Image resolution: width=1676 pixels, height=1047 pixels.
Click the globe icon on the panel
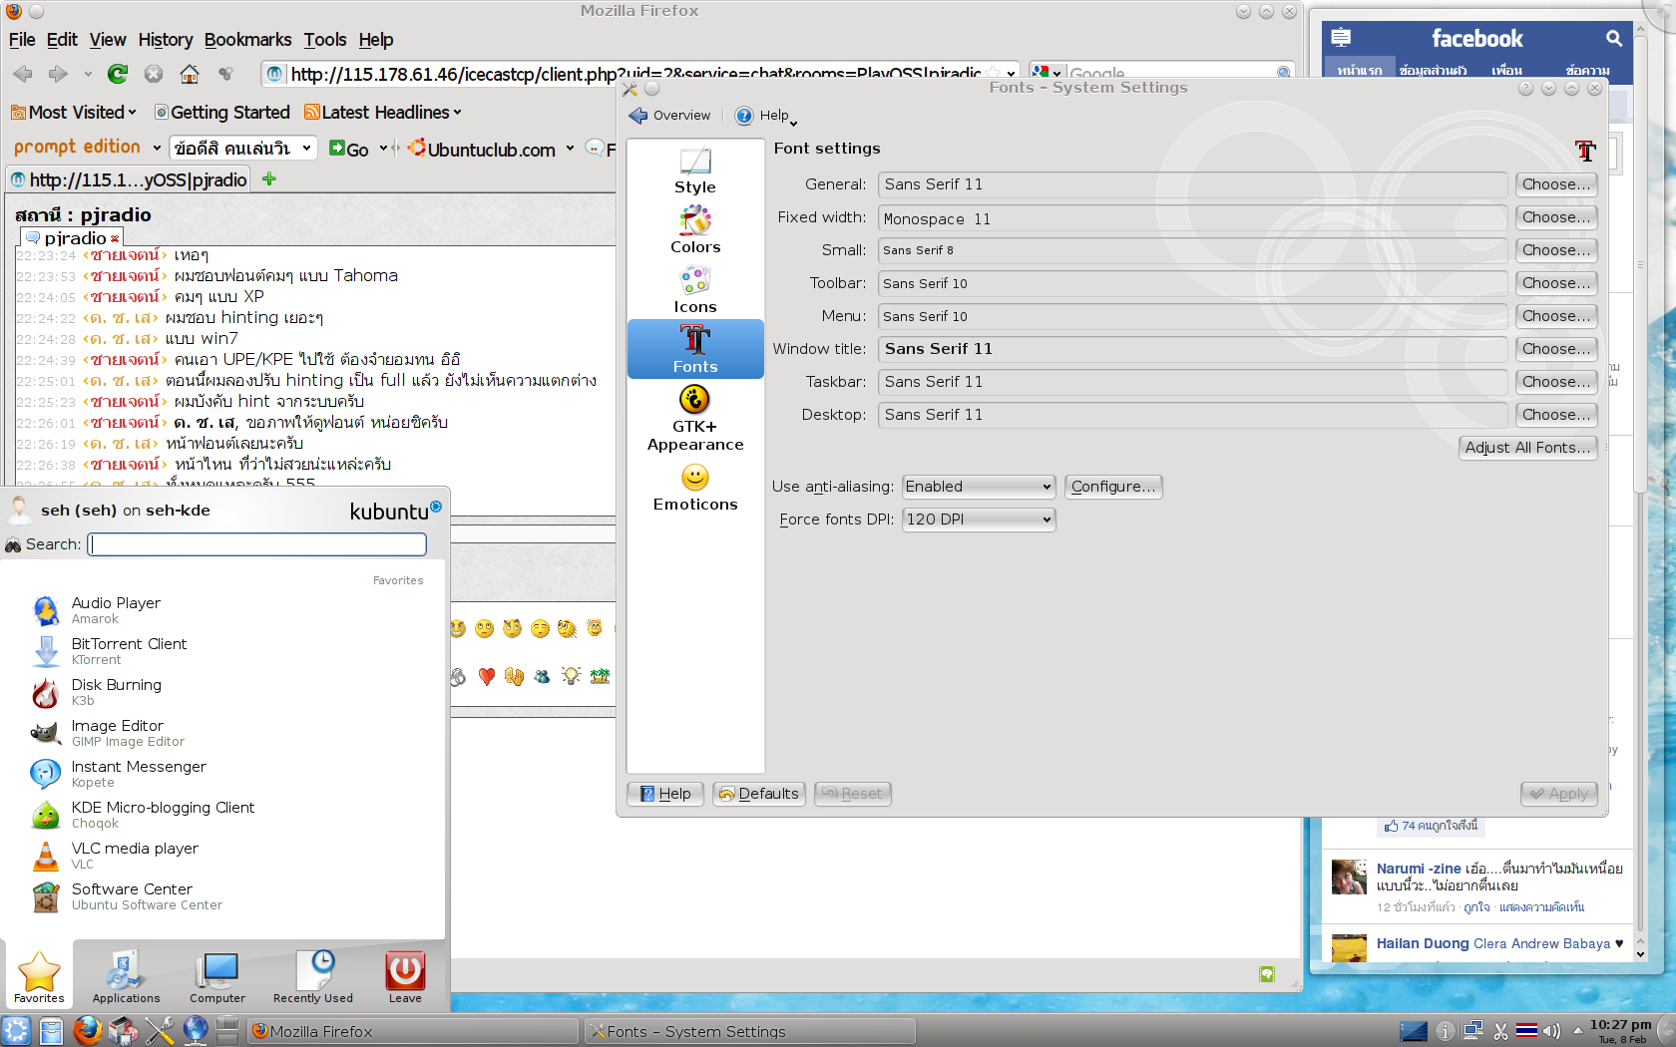click(x=196, y=1030)
